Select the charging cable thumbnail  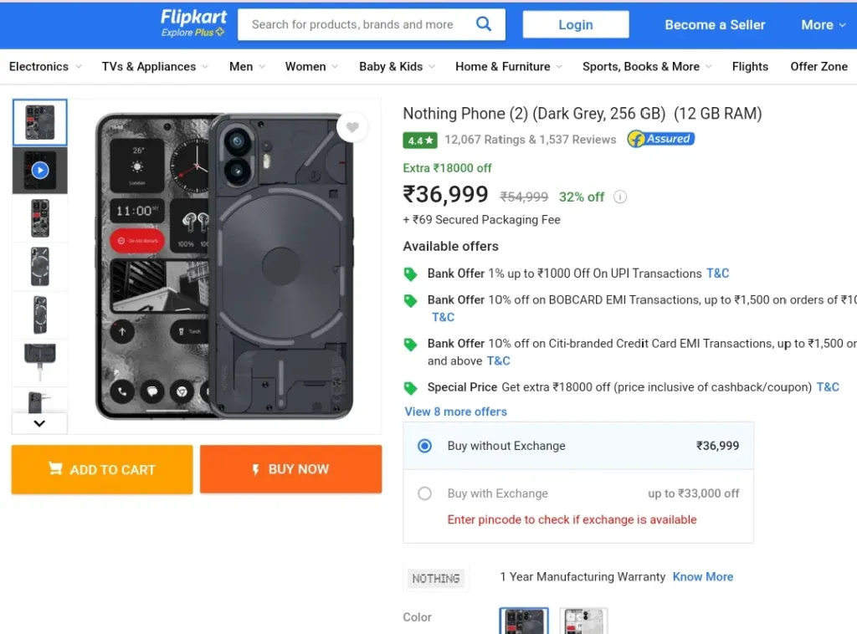40,362
